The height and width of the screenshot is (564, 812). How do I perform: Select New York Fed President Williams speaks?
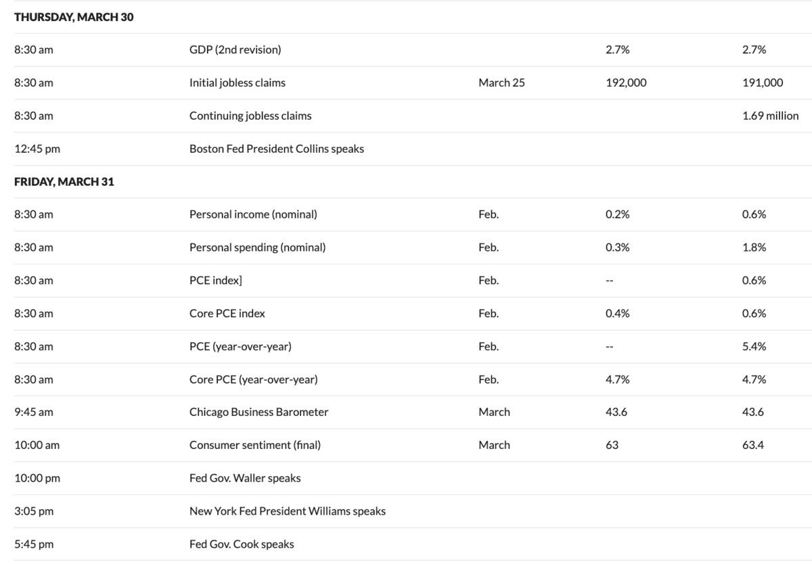click(287, 511)
